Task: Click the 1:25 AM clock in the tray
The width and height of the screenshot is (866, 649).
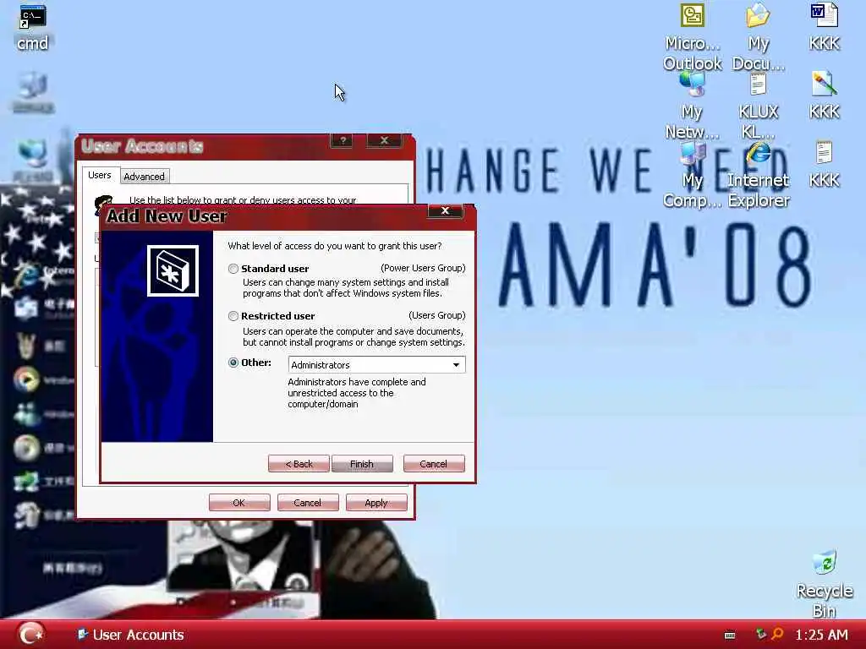Action: (x=821, y=635)
